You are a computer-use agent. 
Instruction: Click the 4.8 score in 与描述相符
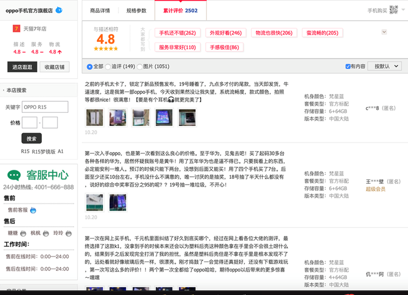(106, 39)
